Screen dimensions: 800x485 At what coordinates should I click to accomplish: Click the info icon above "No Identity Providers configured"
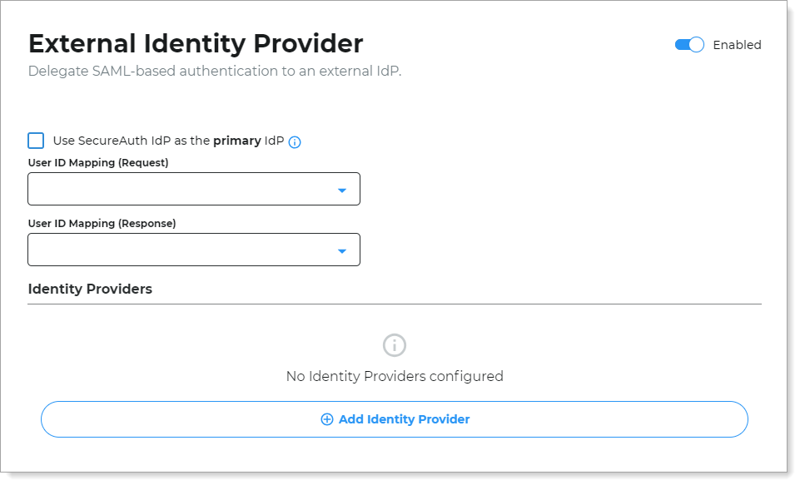[394, 345]
